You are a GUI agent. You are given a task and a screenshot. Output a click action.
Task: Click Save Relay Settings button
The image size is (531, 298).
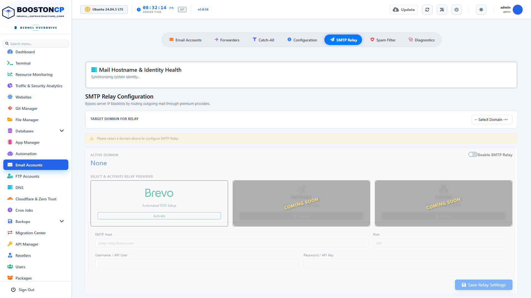(483, 285)
